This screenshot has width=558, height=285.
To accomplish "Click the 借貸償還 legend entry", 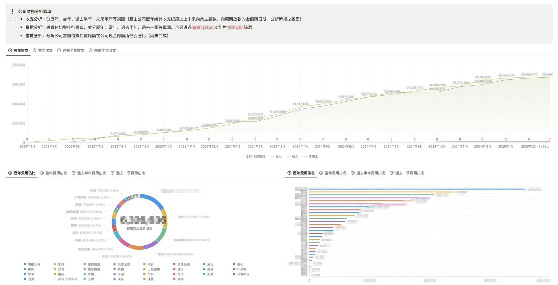I will (92, 264).
